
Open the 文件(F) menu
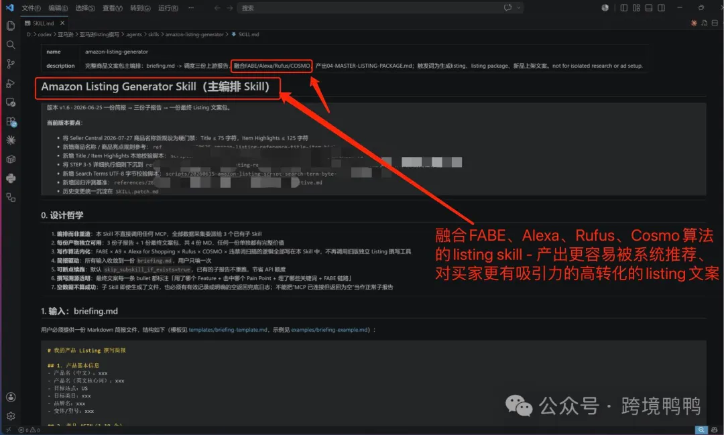tap(32, 8)
